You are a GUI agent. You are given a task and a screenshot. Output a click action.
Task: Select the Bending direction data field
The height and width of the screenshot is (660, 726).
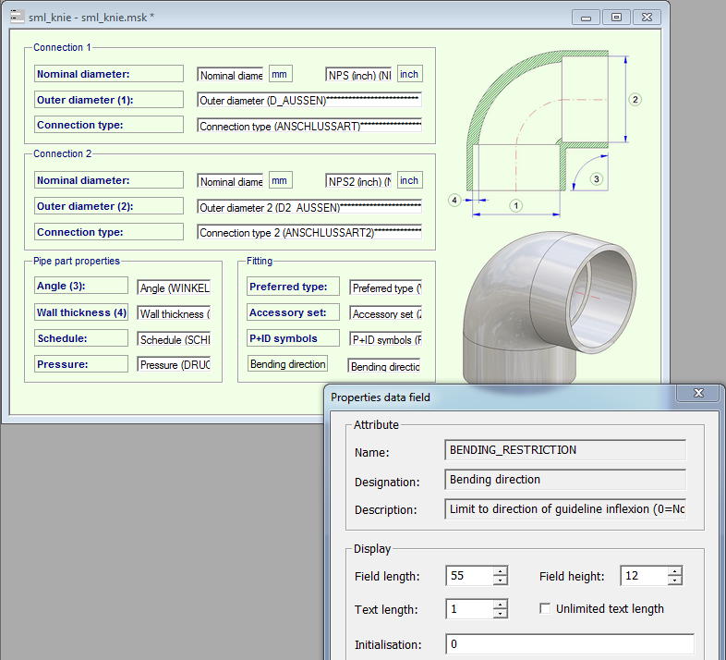[385, 366]
